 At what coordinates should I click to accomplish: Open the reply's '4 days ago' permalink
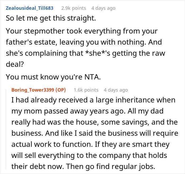115,90
